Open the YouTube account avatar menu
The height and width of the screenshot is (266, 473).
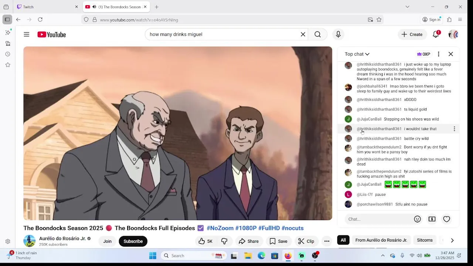point(453,34)
